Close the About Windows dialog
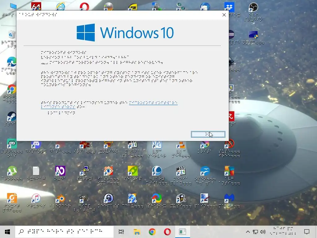Viewport: 317px width, 238px height. [x=224, y=15]
